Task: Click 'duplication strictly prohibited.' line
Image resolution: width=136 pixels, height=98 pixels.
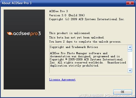Action: pyautogui.click(x=74, y=66)
